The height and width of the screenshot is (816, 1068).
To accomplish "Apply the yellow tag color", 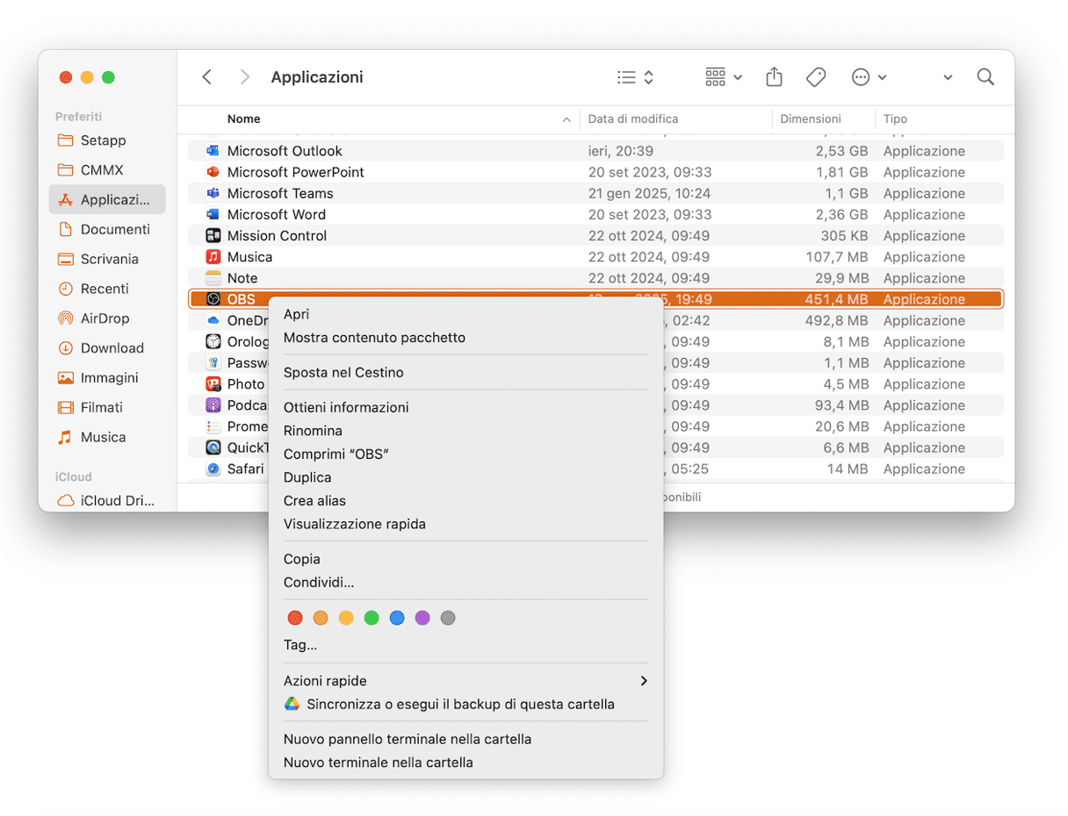I will [346, 618].
